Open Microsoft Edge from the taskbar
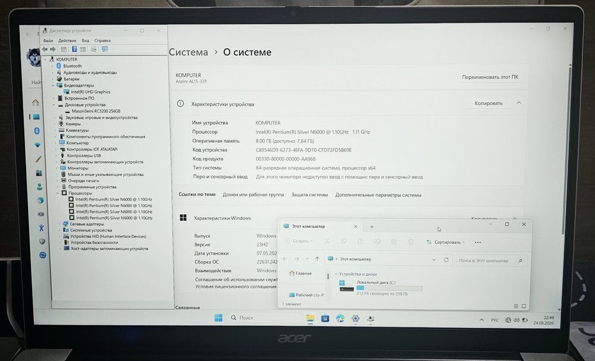Screen dimensions: 595x361 tap(340, 319)
